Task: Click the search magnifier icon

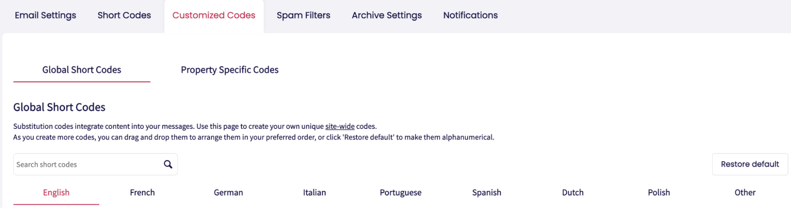Action: [168, 164]
